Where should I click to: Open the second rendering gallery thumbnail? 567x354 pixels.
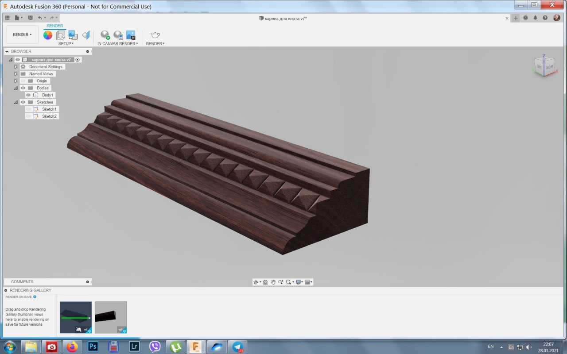point(111,317)
